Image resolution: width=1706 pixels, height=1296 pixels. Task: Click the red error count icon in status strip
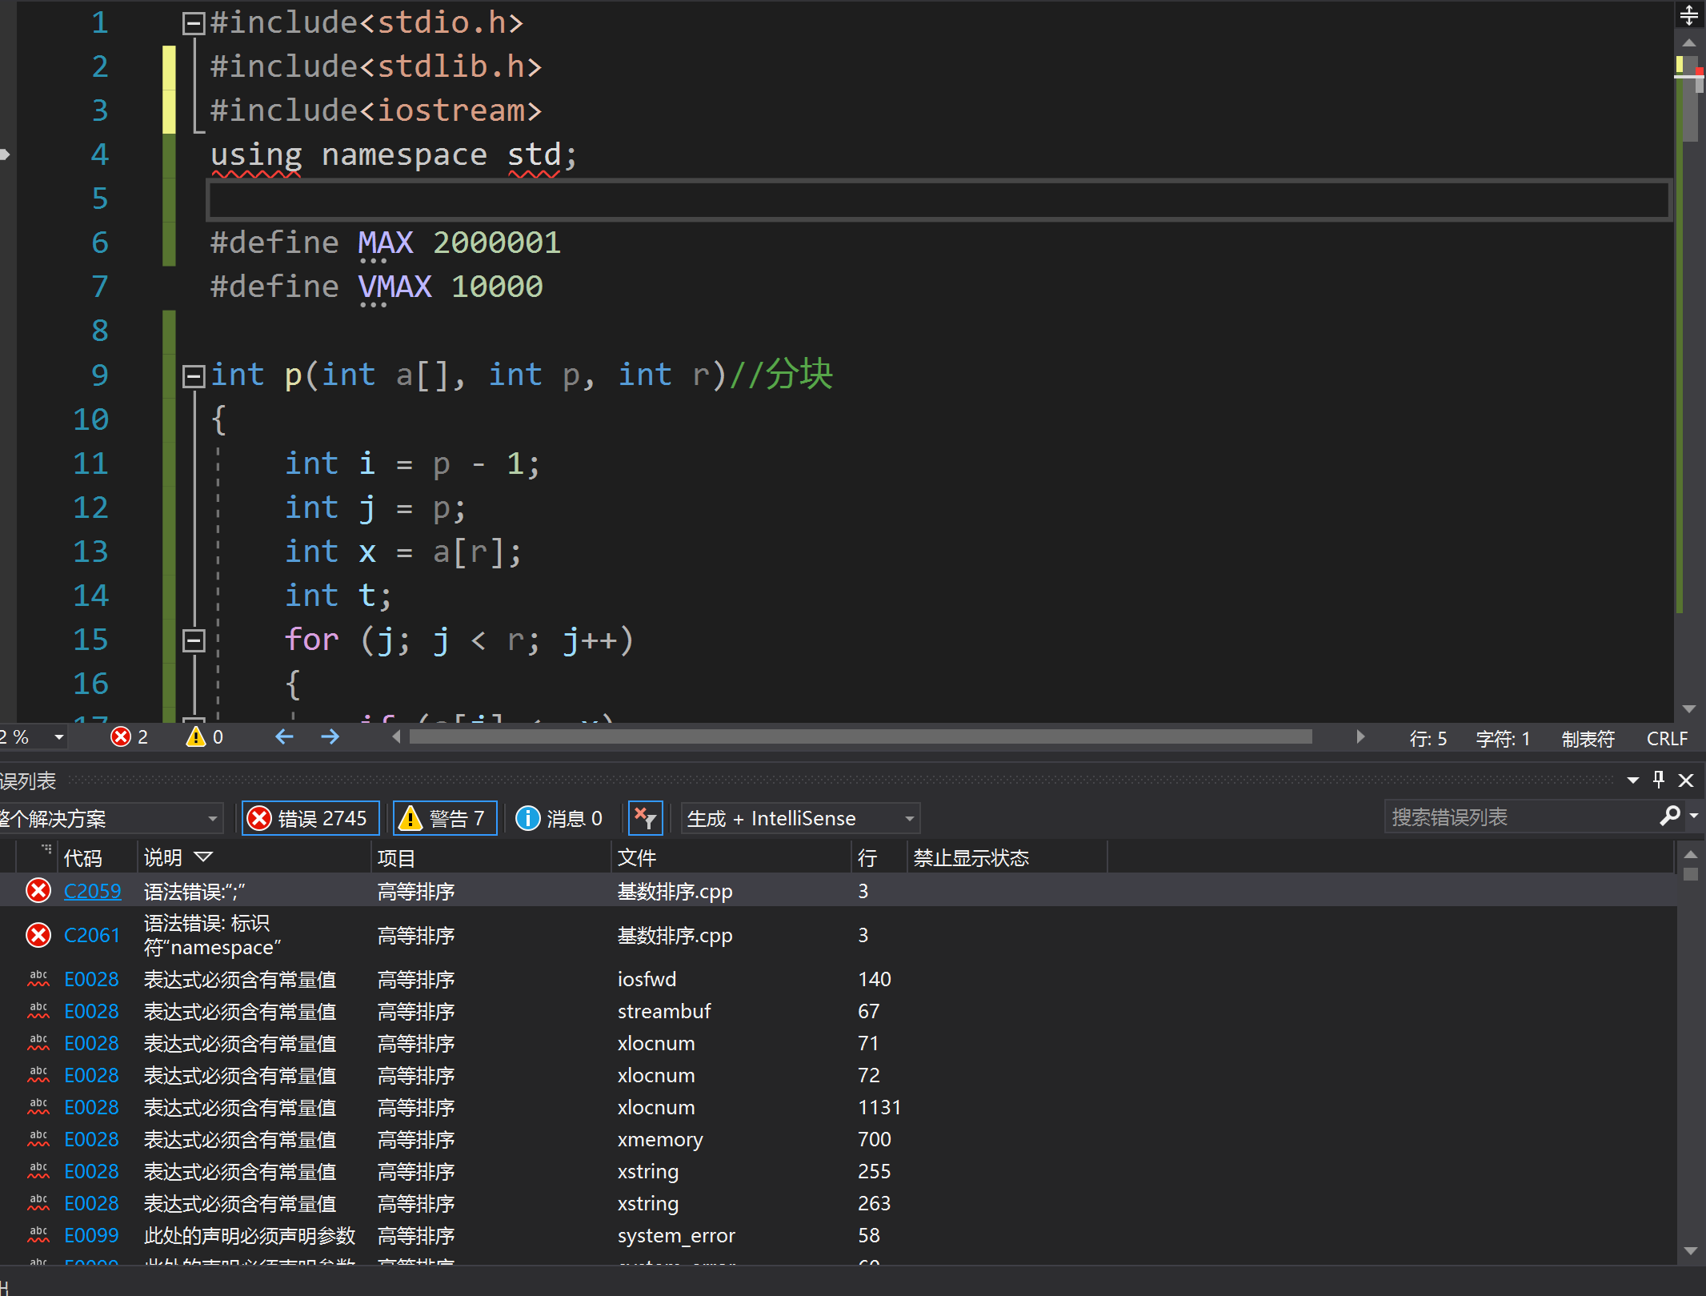point(121,736)
